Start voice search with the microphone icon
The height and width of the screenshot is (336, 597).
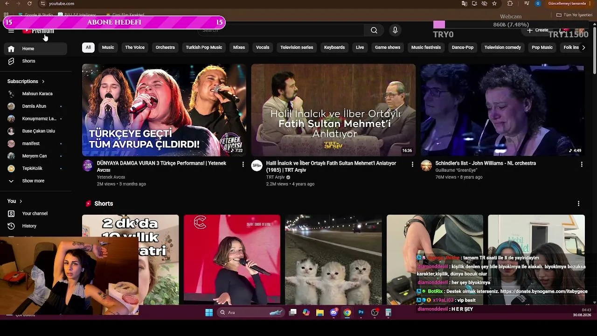point(395,30)
